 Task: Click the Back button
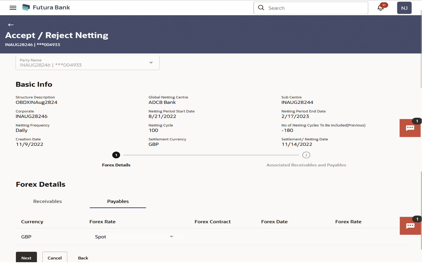coord(83,258)
